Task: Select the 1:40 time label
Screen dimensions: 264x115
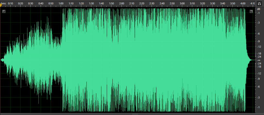Action: coord(102,3)
